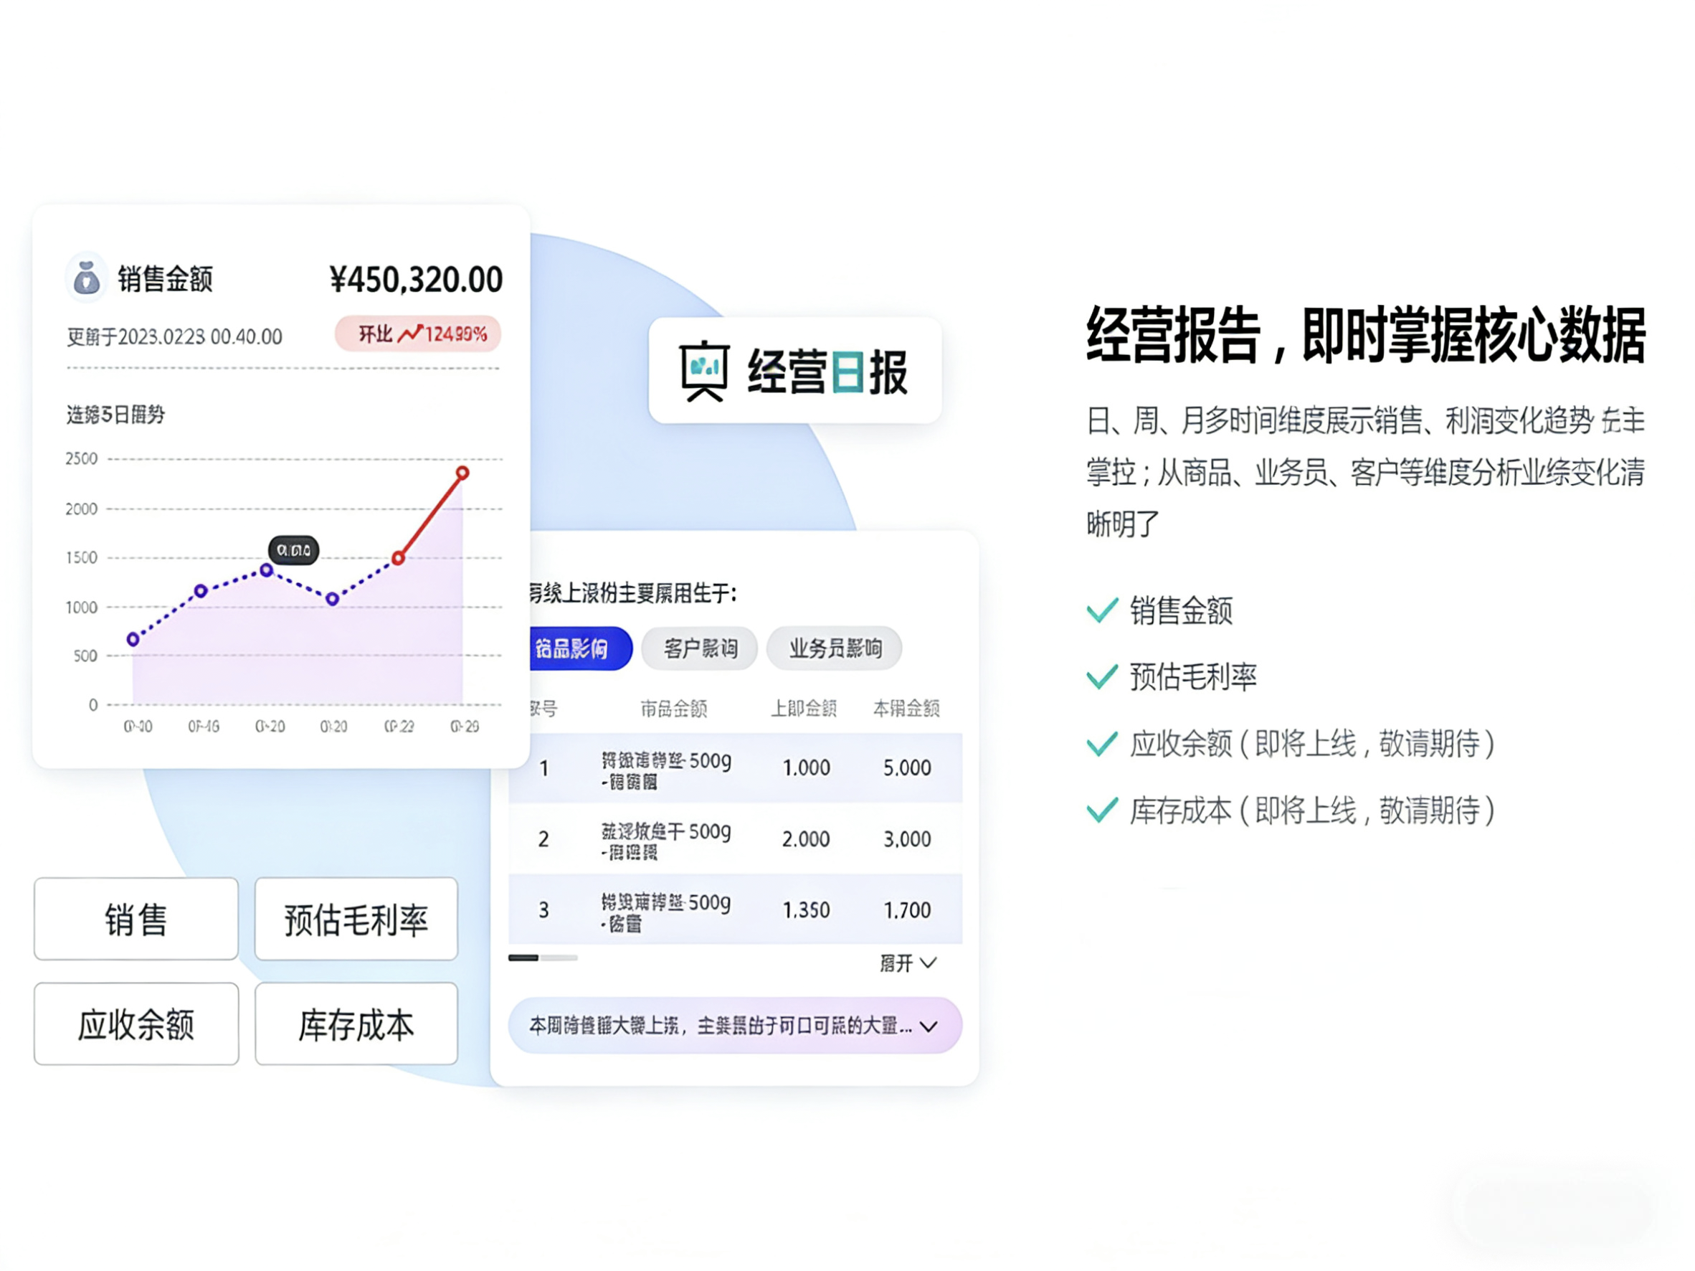Select the 业务员影响 tab

(835, 648)
